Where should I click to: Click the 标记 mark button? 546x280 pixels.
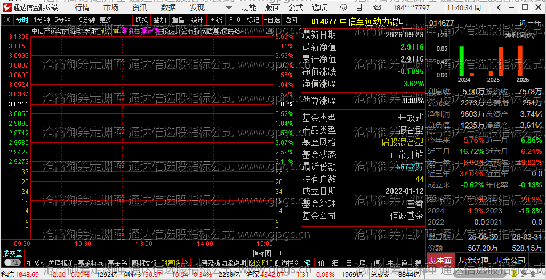coord(252,20)
